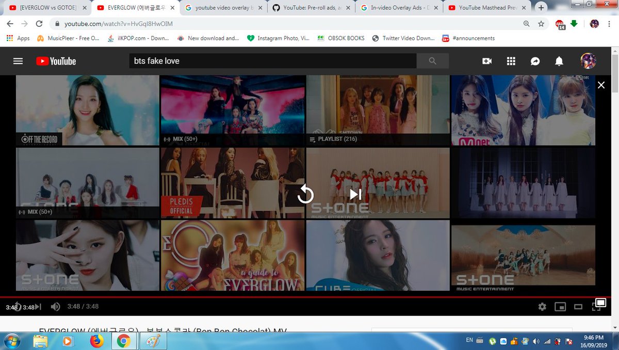Viewport: 619px width, 350px height.
Task: Open a new Chrome tab with plus
Action: (x=541, y=8)
